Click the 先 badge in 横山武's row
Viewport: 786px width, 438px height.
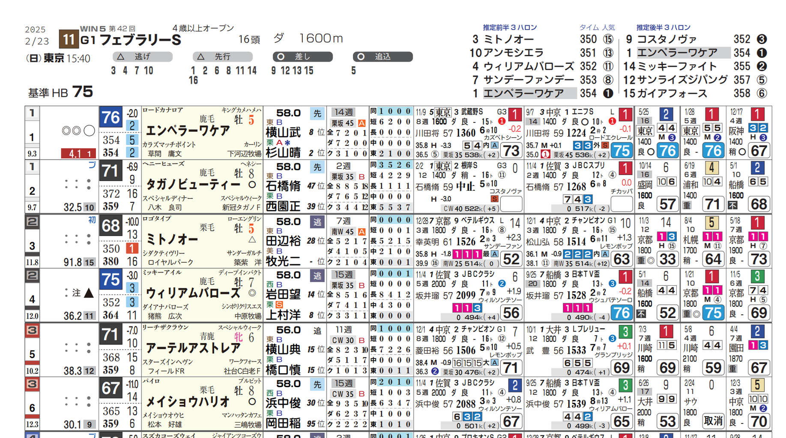click(317, 113)
